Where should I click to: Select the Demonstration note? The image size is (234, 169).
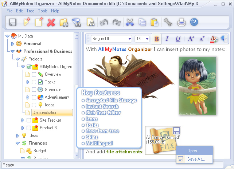pos(52,113)
